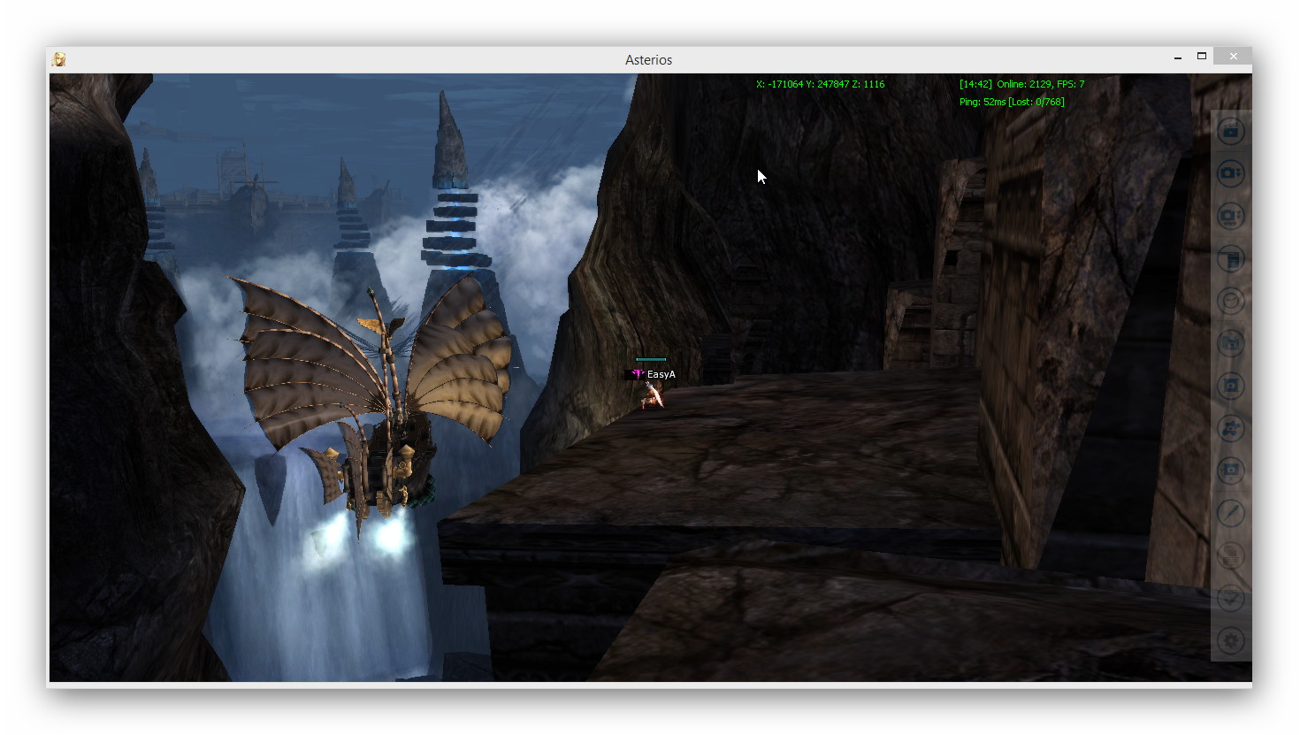The image size is (1300, 735).
Task: Click the stacked windows icon in sidebar
Action: (x=1231, y=555)
